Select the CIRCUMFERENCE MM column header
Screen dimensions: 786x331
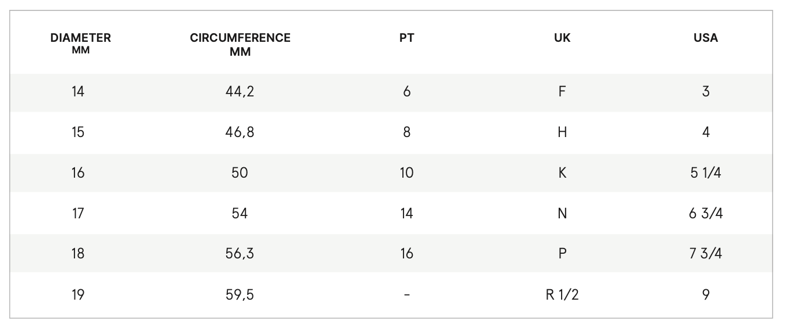[x=240, y=44]
